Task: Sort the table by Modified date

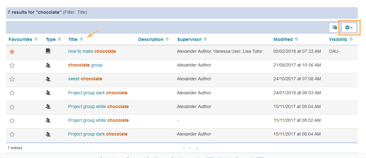Action: click(x=296, y=39)
